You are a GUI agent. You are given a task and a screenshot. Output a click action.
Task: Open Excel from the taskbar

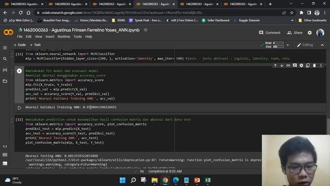tap(208, 180)
